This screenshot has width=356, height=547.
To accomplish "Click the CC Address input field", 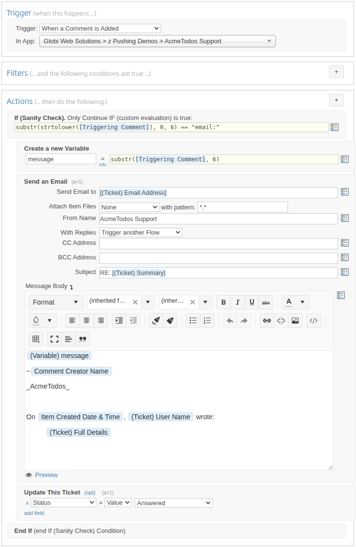I will point(218,243).
